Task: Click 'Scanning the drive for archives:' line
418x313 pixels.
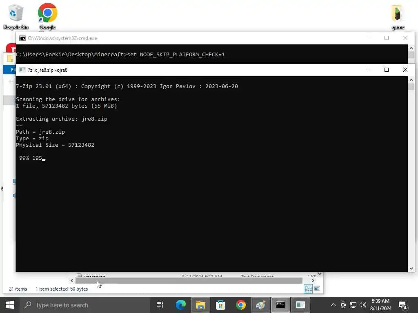Action: [x=68, y=99]
